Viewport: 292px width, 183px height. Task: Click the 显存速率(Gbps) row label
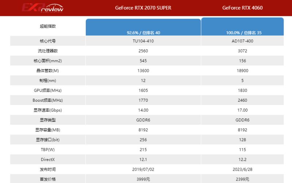tap(49, 110)
